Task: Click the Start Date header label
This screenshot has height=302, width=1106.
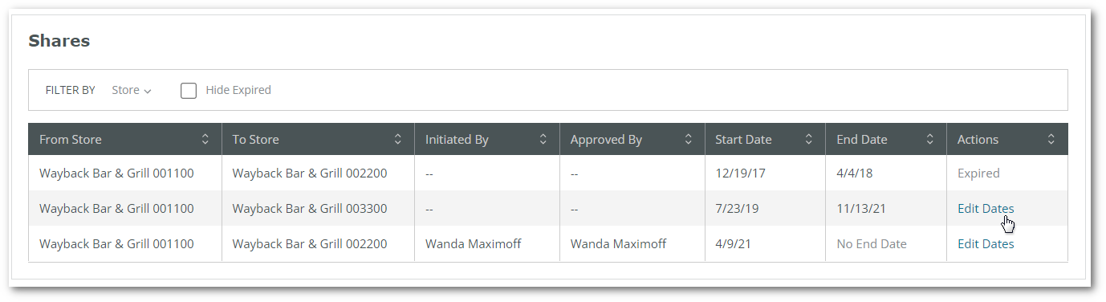Action: tap(743, 139)
